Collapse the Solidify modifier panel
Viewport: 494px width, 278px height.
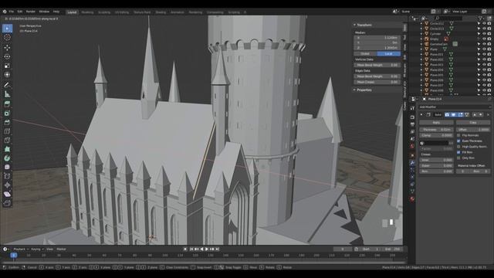[421, 115]
